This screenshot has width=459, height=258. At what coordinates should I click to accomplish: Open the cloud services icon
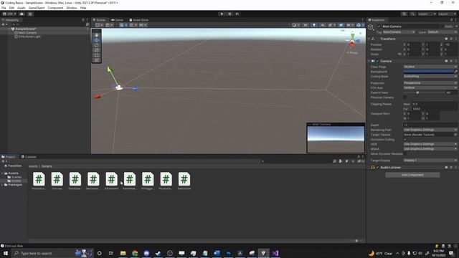[22, 14]
